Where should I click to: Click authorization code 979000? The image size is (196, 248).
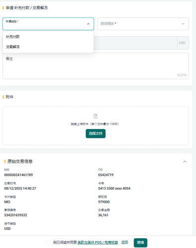point(104,202)
